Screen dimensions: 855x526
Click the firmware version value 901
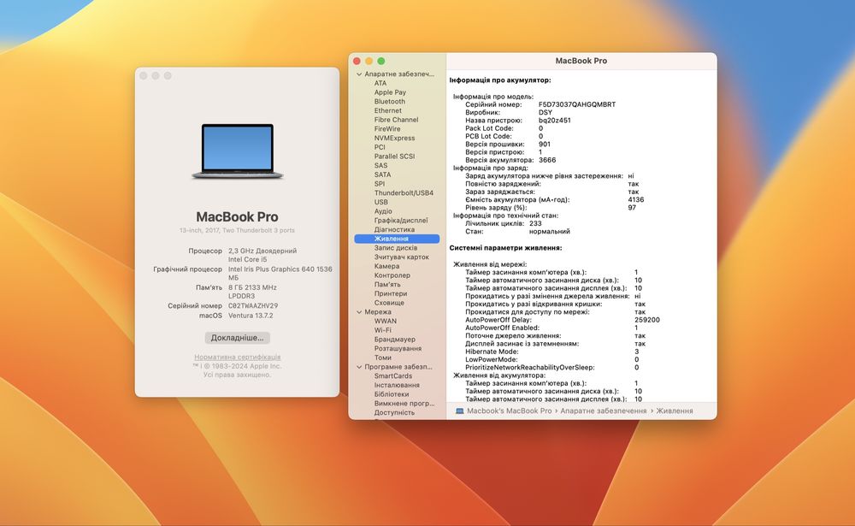[x=545, y=144]
